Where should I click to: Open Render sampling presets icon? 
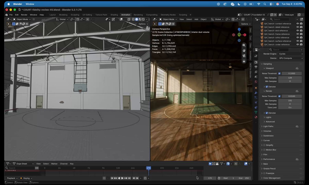(297, 91)
